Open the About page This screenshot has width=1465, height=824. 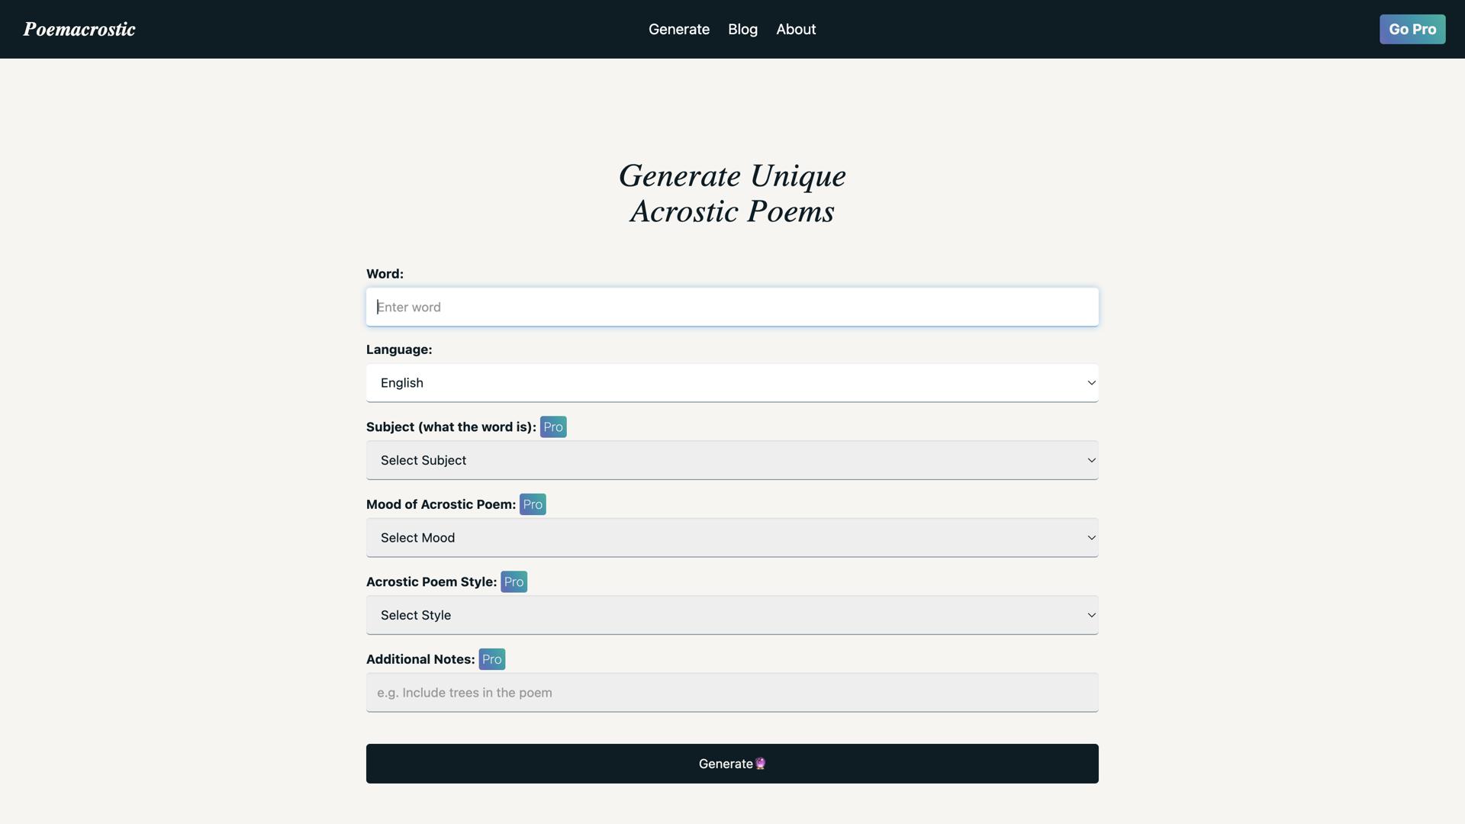click(796, 29)
